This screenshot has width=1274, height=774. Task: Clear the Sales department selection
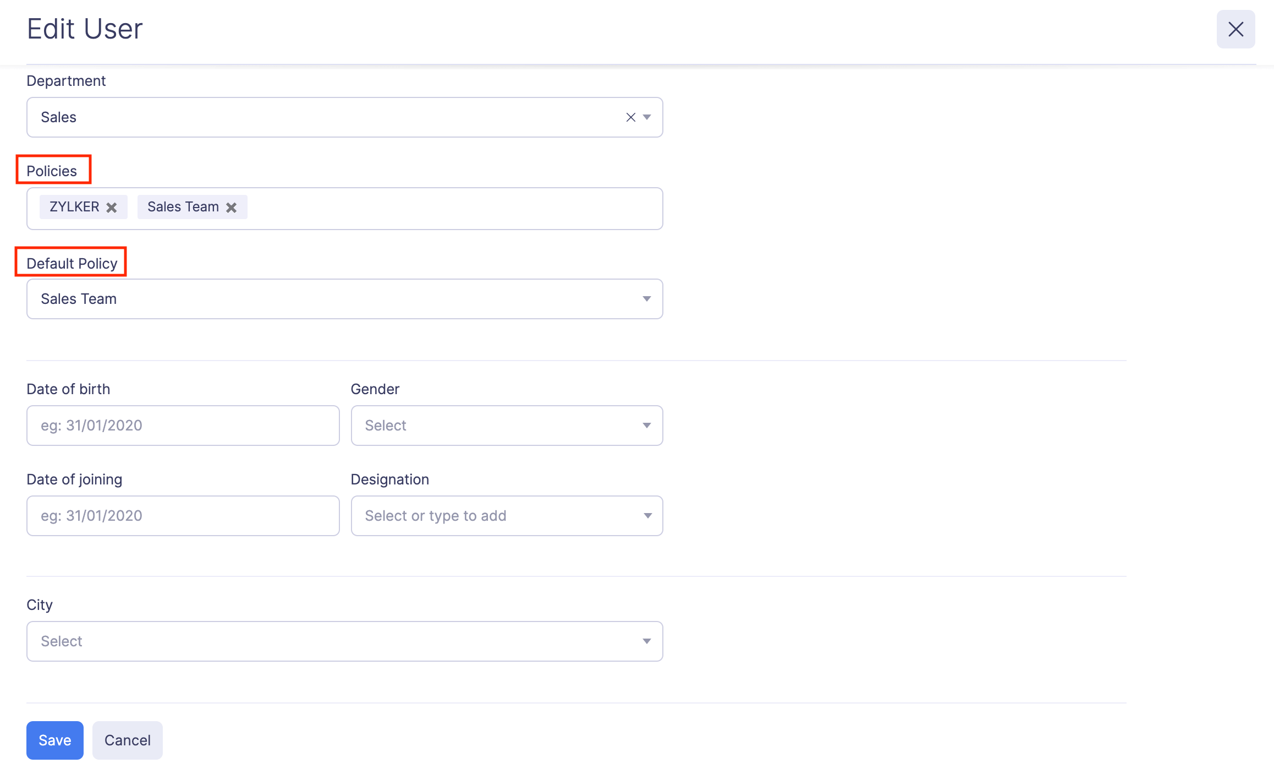(x=630, y=117)
